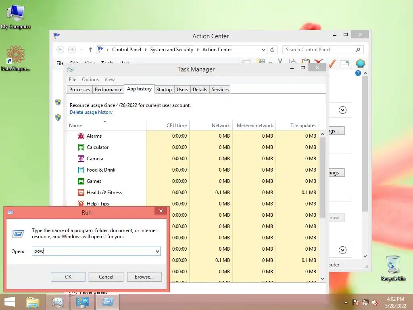Image resolution: width=413 pixels, height=310 pixels.
Task: Click Action Center forward navigation arrow
Action: coord(72,50)
